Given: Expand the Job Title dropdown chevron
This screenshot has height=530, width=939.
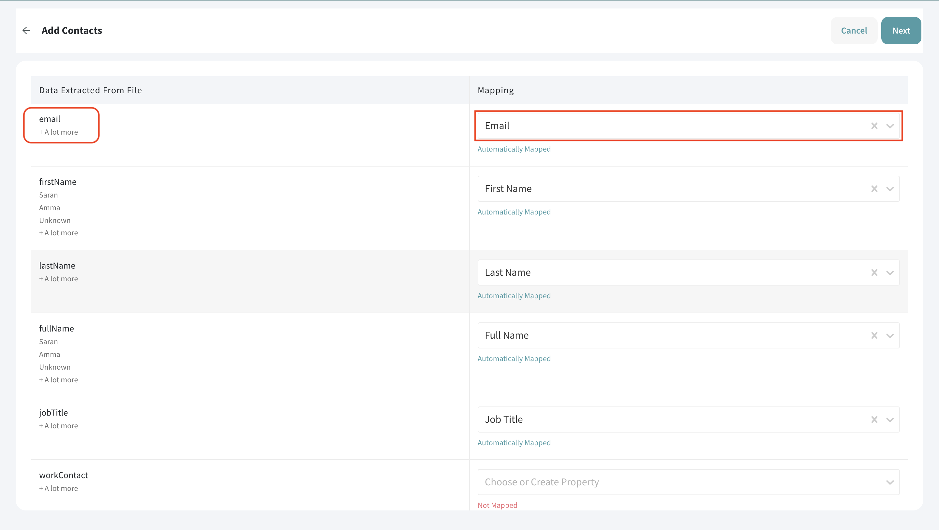Looking at the screenshot, I should pyautogui.click(x=890, y=420).
